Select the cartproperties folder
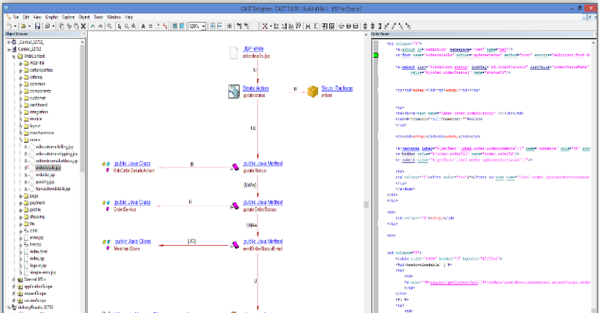The width and height of the screenshot is (599, 313). [41, 70]
